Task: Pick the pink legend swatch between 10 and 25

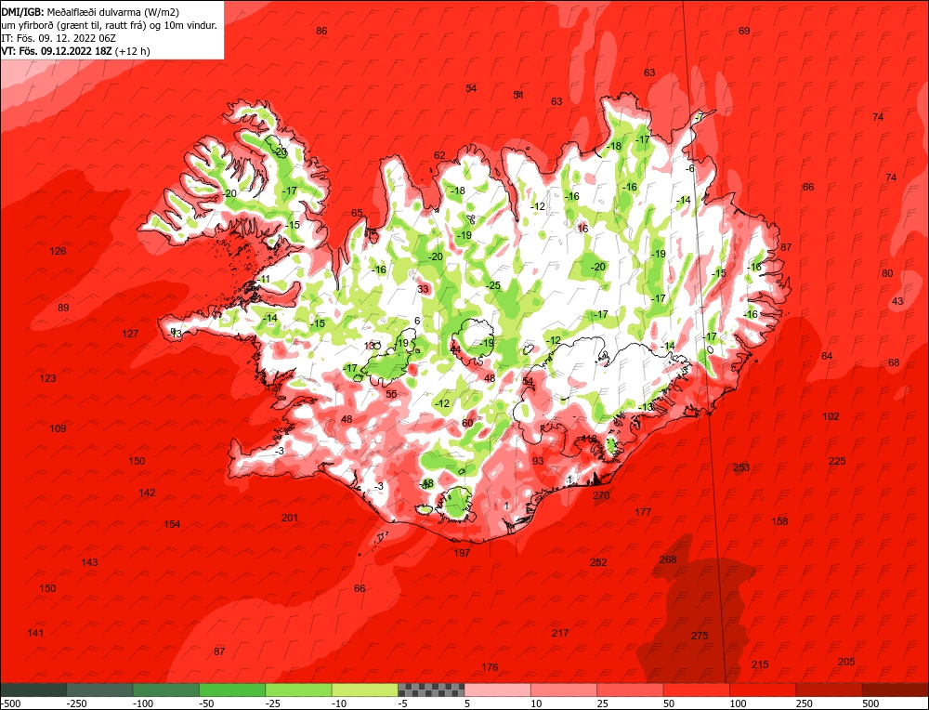Action: pyautogui.click(x=564, y=690)
